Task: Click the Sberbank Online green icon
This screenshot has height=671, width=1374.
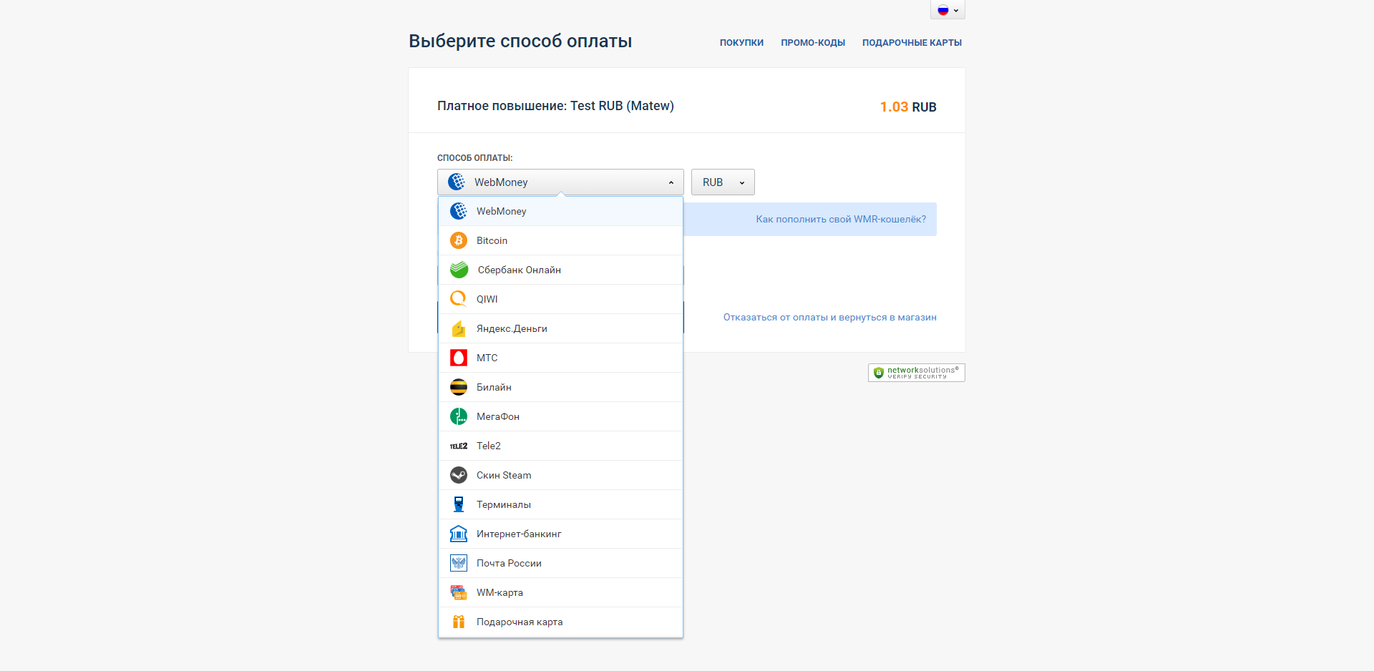Action: click(459, 270)
